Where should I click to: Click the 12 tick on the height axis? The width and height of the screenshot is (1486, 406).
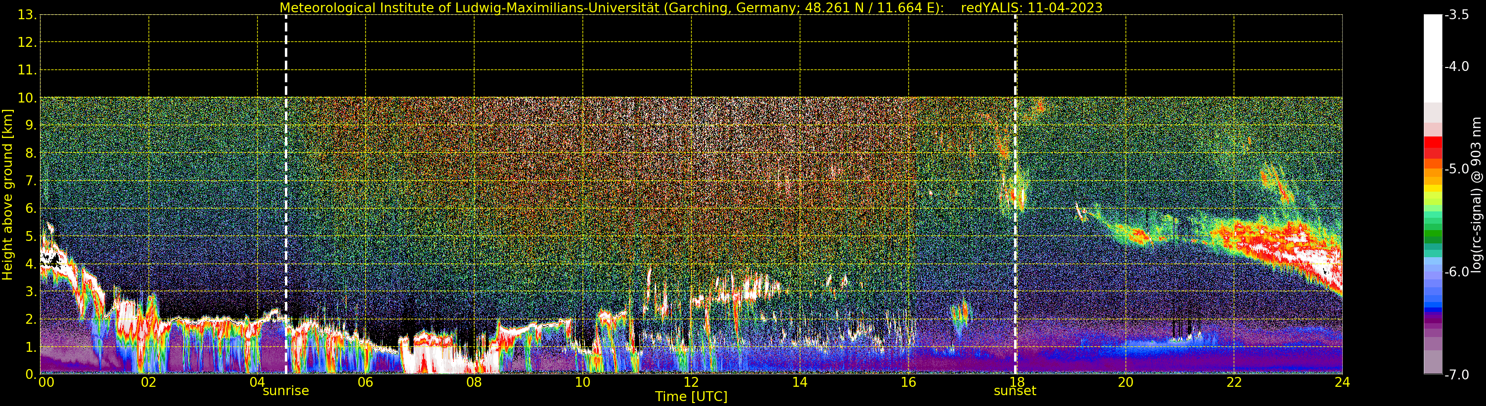click(26, 42)
